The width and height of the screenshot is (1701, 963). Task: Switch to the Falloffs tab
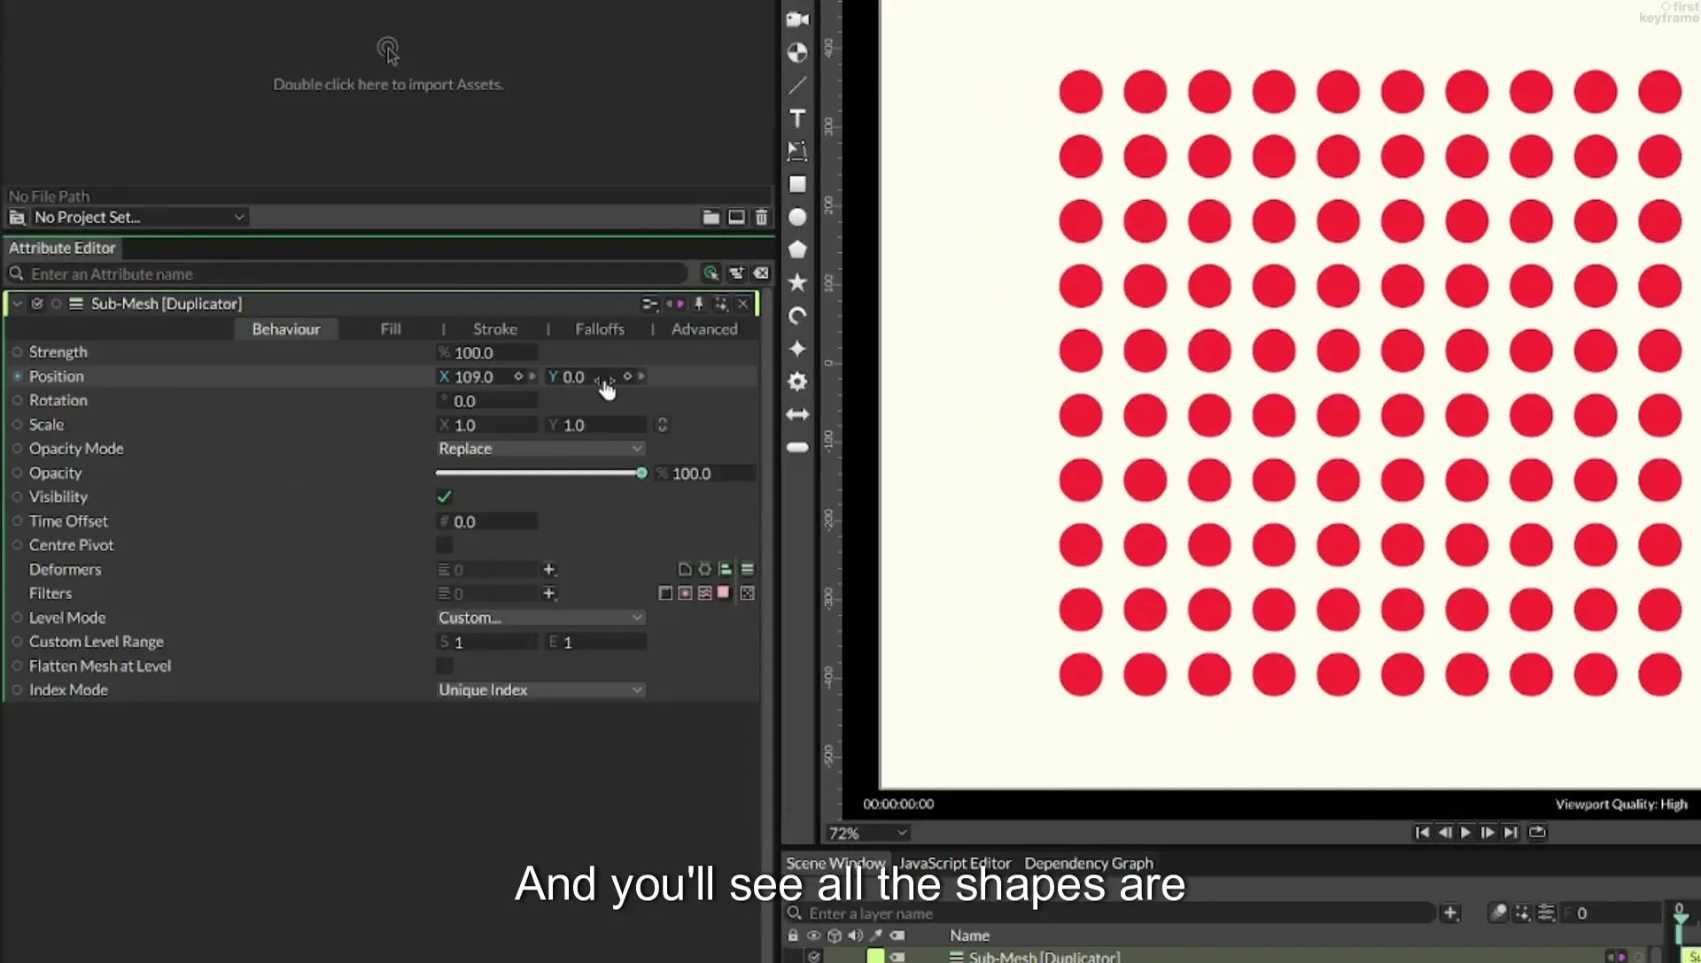point(600,329)
